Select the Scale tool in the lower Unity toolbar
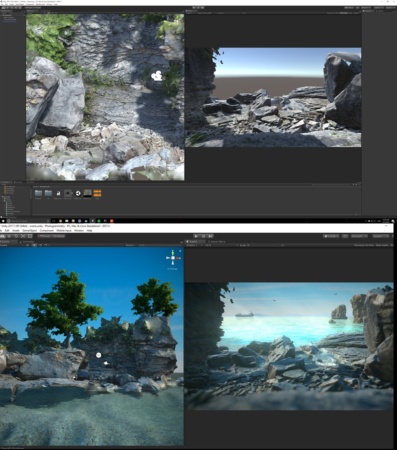This screenshot has width=397, height=450. (x=23, y=236)
